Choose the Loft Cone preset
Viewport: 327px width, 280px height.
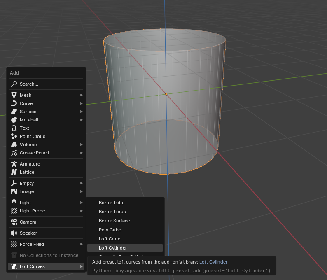125,239
